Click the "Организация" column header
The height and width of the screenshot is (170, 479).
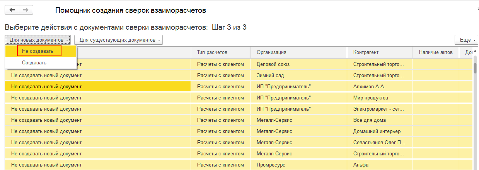(271, 52)
